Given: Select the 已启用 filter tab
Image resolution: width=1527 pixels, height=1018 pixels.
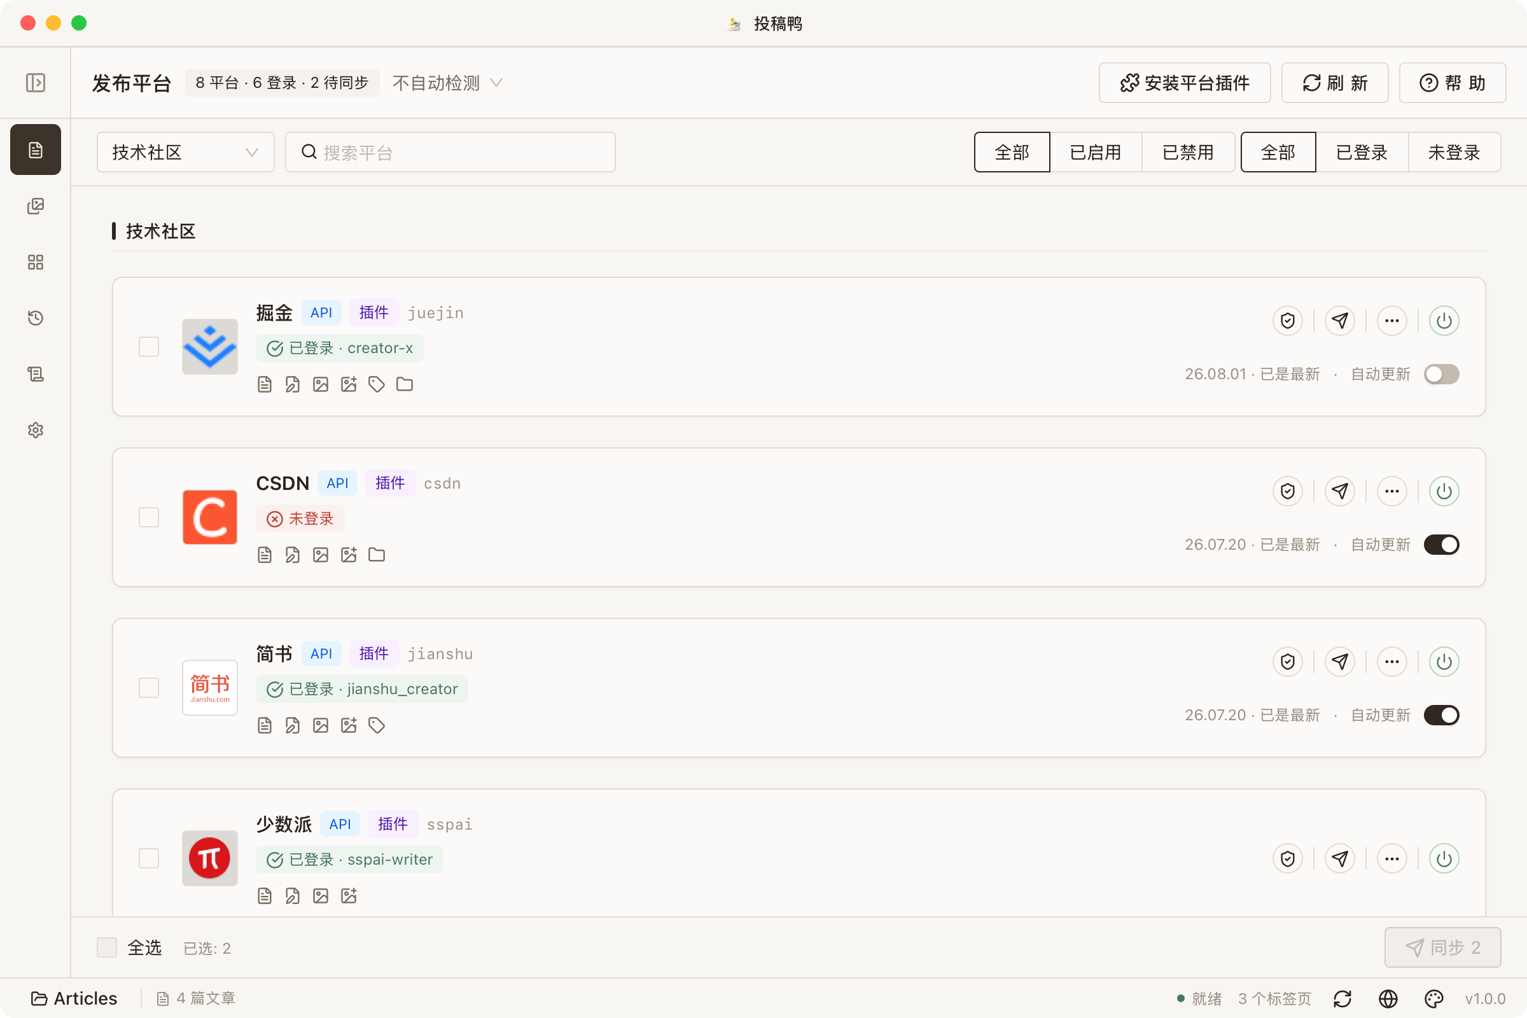Looking at the screenshot, I should [x=1095, y=152].
